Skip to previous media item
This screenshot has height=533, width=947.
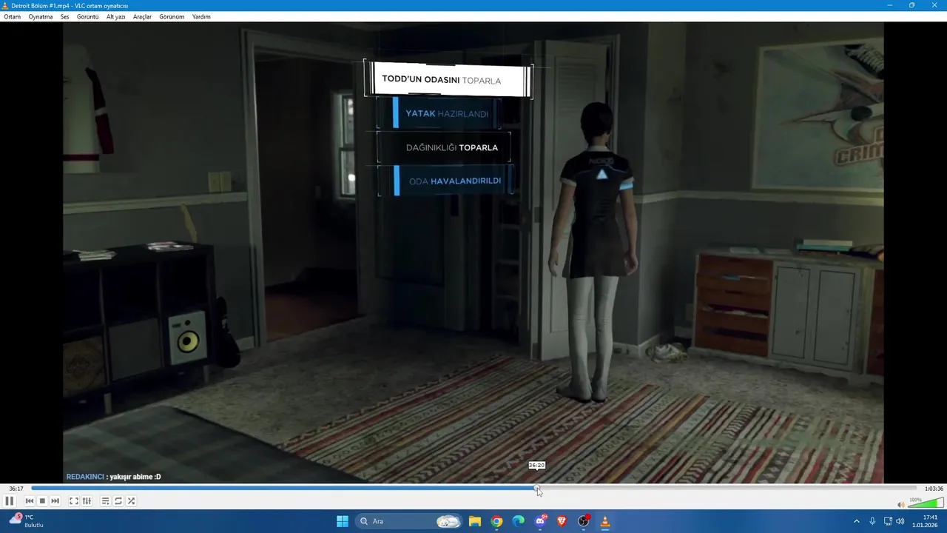click(30, 501)
